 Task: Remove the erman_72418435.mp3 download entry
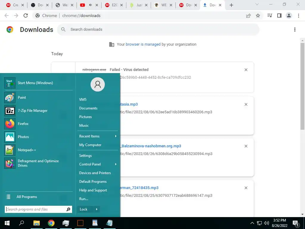[246, 188]
